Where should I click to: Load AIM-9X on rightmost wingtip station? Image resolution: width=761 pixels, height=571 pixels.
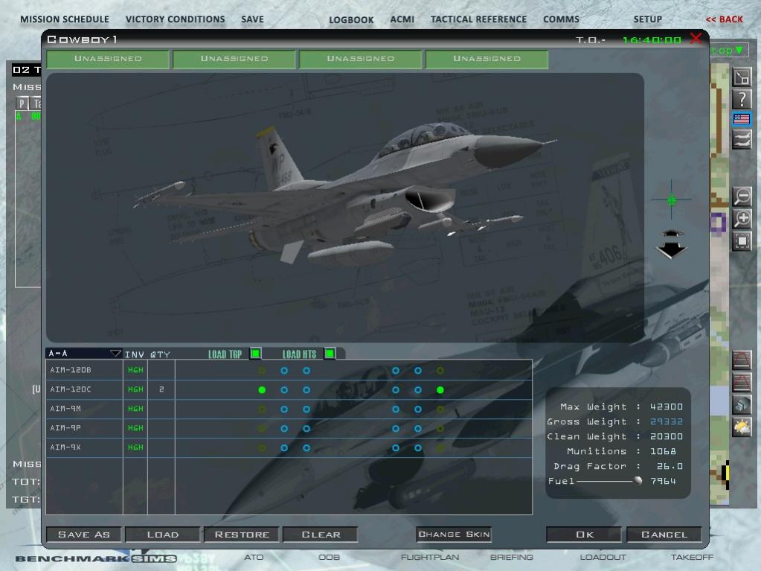440,447
